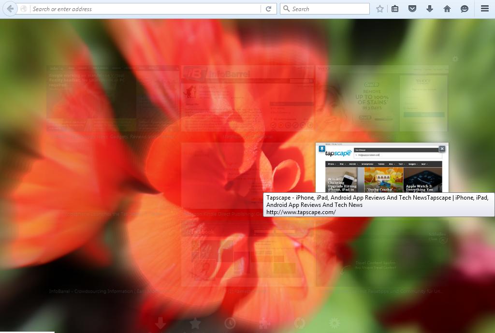Toggle the bookmark star for this page
Image resolution: width=495 pixels, height=333 pixels.
coord(379,9)
